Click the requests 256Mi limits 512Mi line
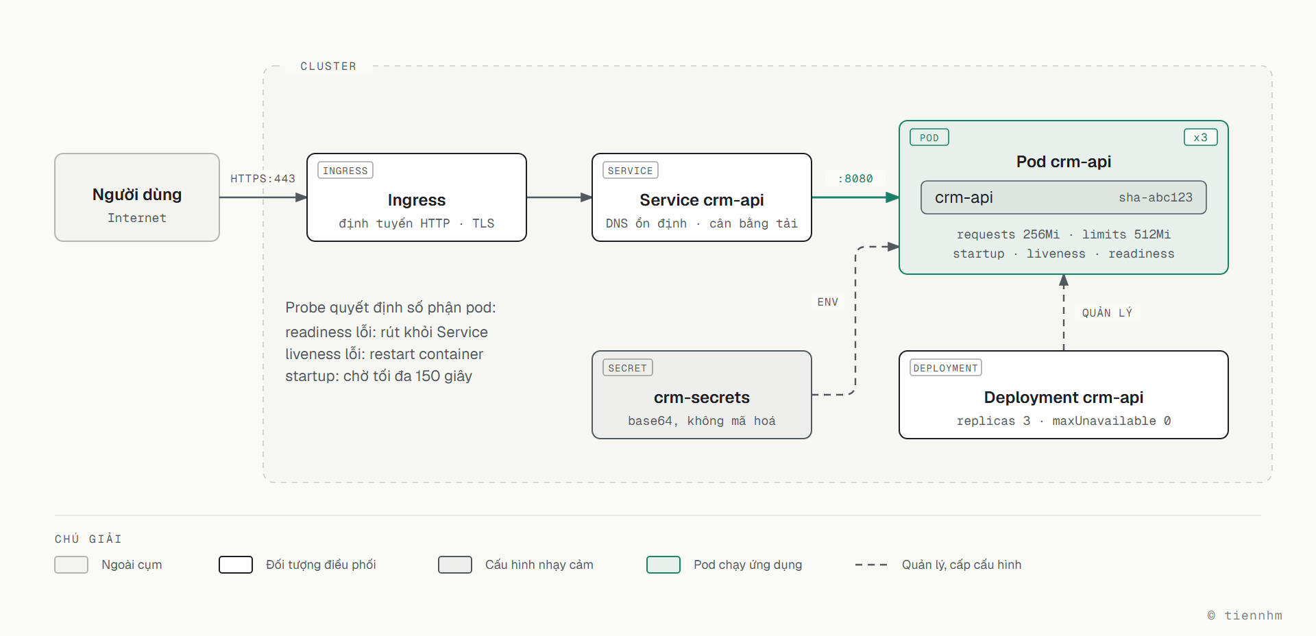The image size is (1316, 636). coord(1064,234)
